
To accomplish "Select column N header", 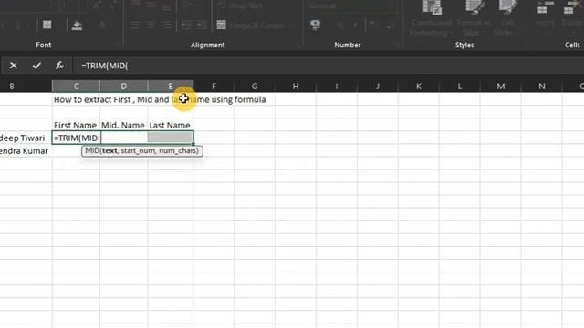I will [x=542, y=87].
